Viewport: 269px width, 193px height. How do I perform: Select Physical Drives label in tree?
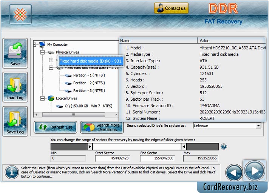click(x=67, y=52)
